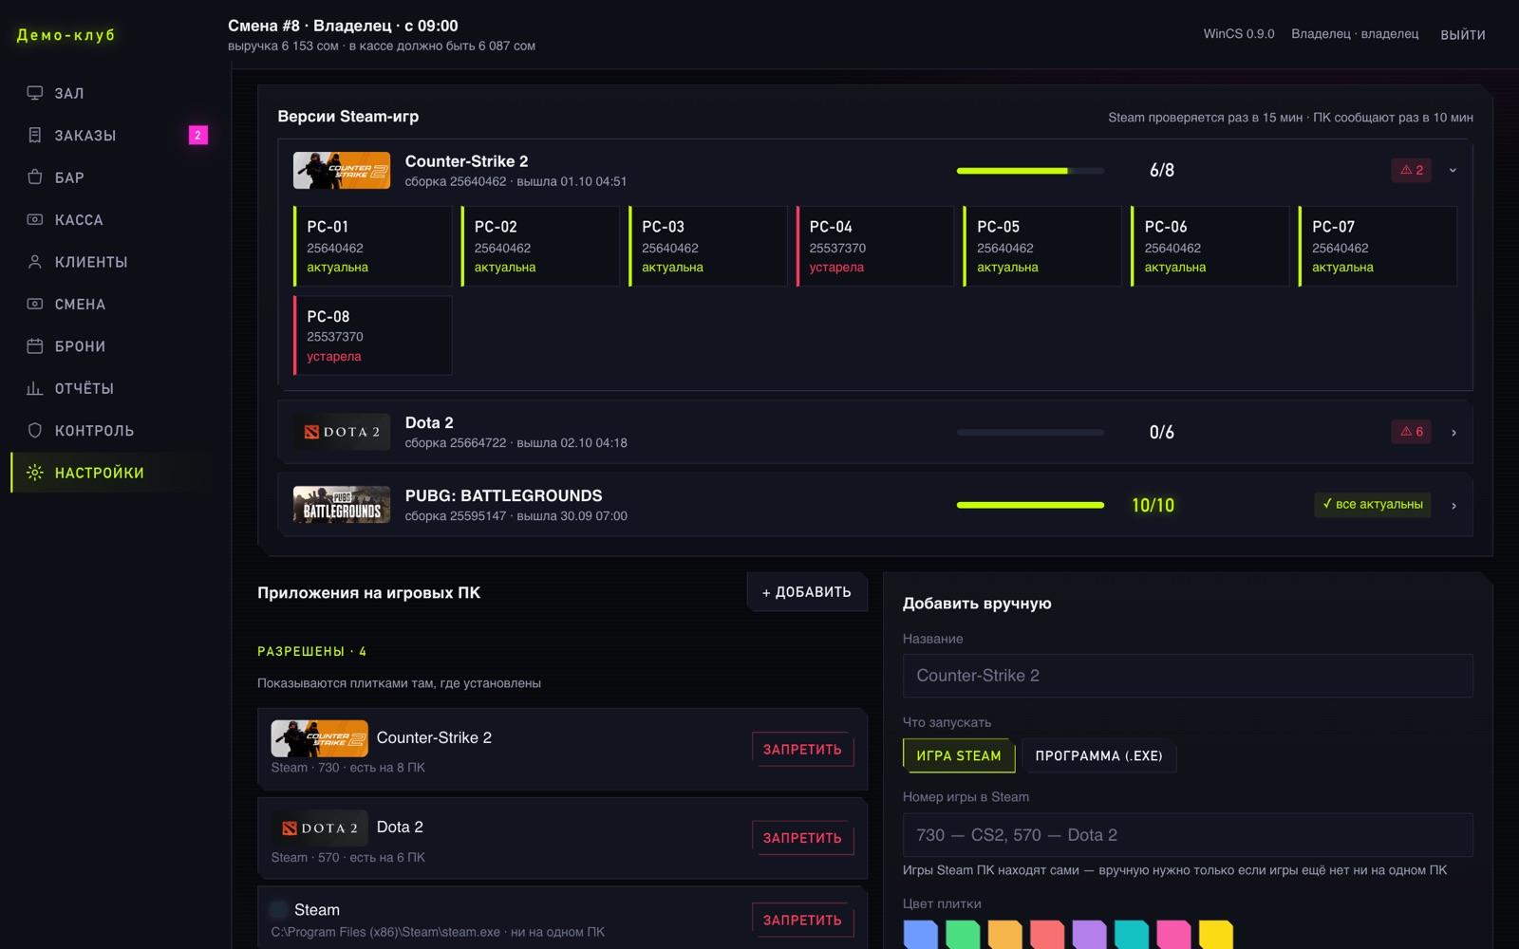1519x949 pixels.
Task: Click the icon next to СМЕНА
Action: pyautogui.click(x=35, y=304)
